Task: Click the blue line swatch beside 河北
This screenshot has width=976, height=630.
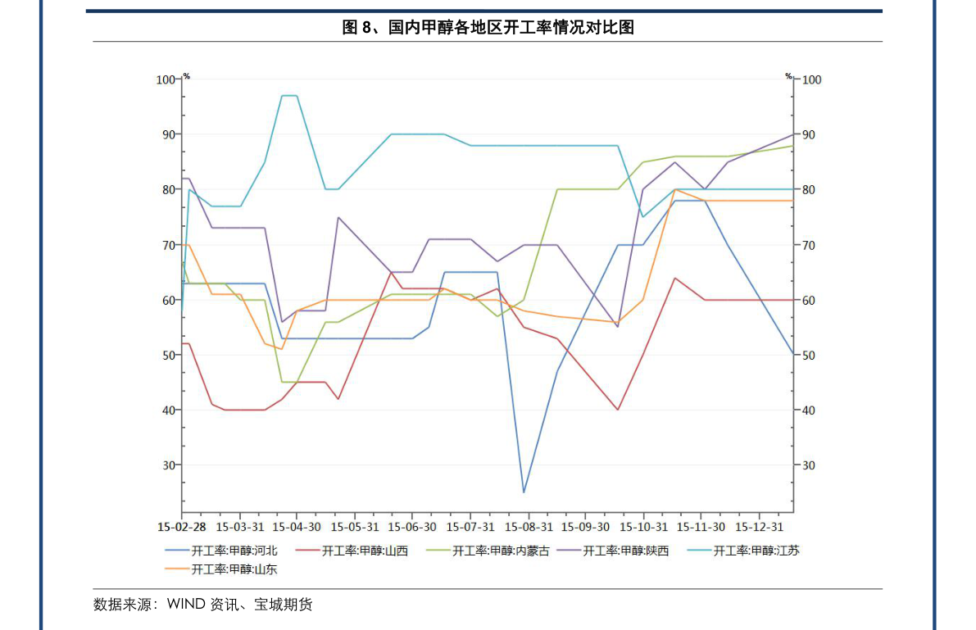Action: 177,551
